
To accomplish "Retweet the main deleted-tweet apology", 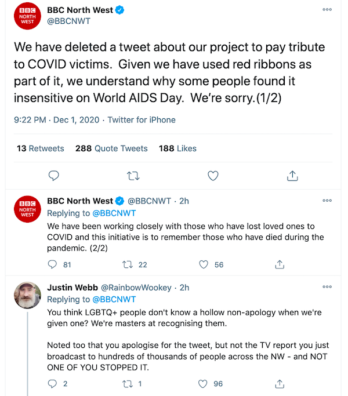I will pyautogui.click(x=133, y=176).
